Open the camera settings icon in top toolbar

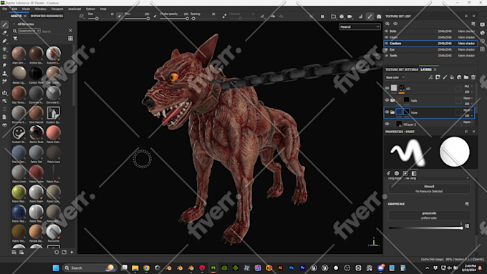pos(349,16)
